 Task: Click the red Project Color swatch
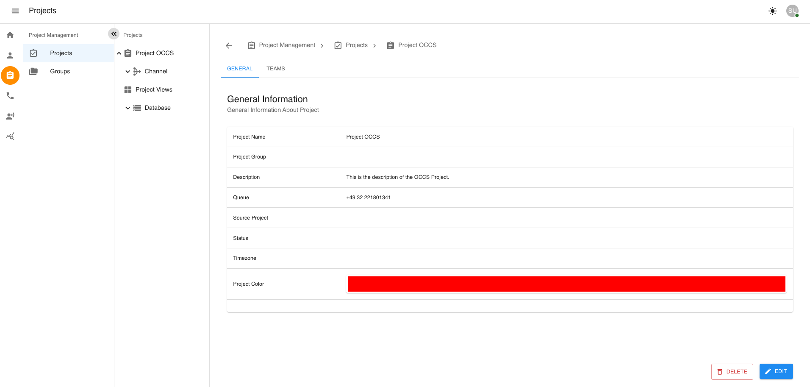(x=566, y=284)
